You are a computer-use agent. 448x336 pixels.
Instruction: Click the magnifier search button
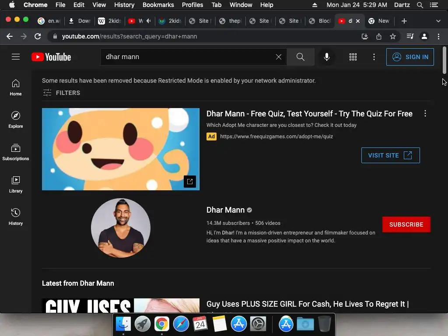point(300,57)
